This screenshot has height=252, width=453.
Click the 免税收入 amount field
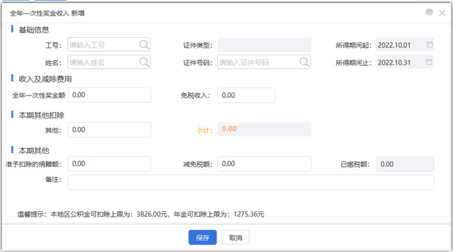tap(246, 95)
